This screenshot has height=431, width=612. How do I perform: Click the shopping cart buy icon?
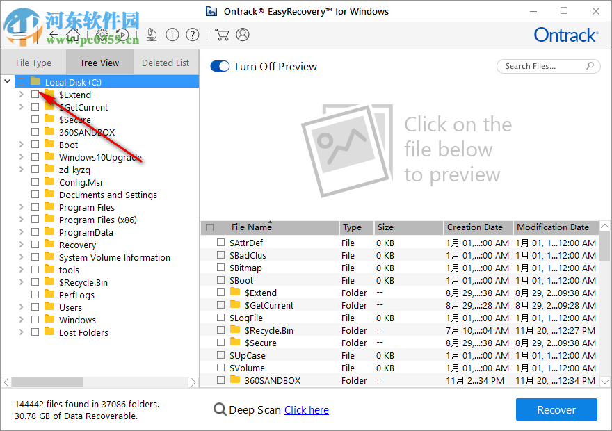pos(222,35)
